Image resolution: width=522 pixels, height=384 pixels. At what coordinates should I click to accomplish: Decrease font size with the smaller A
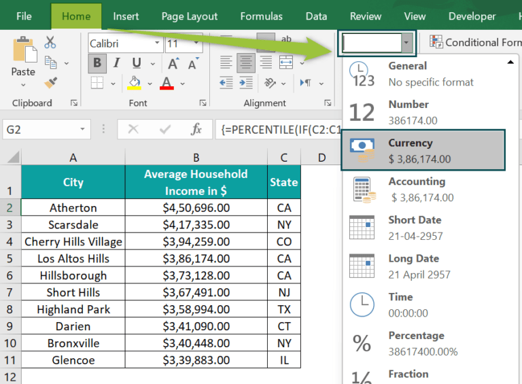194,63
